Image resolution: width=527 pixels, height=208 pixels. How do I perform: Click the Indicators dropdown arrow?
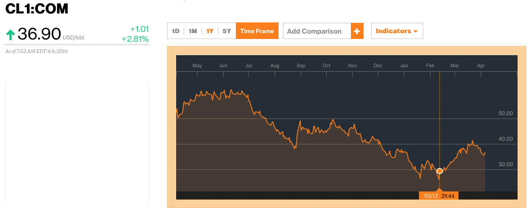coord(416,31)
